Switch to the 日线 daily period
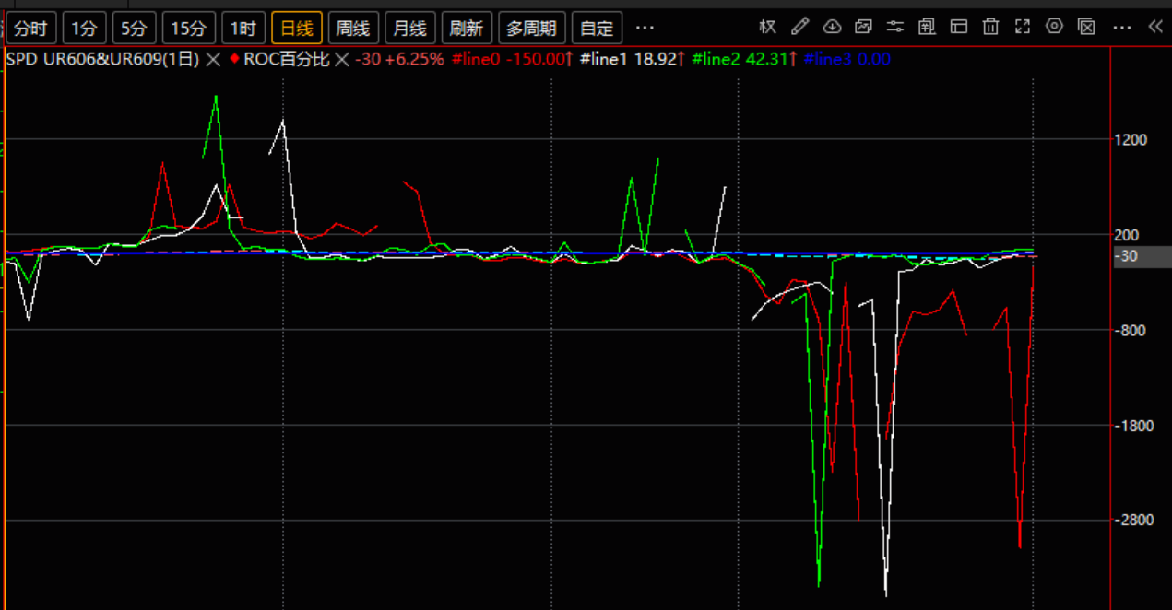Viewport: 1172px width, 610px height. (296, 29)
